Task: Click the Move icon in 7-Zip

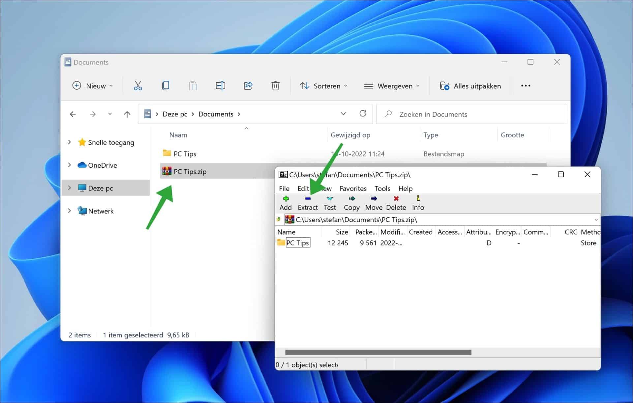Action: click(374, 203)
